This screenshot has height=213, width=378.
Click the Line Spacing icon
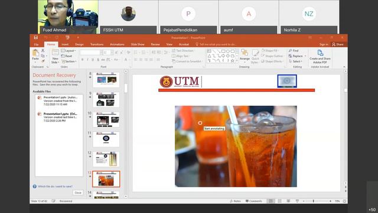click(x=166, y=53)
